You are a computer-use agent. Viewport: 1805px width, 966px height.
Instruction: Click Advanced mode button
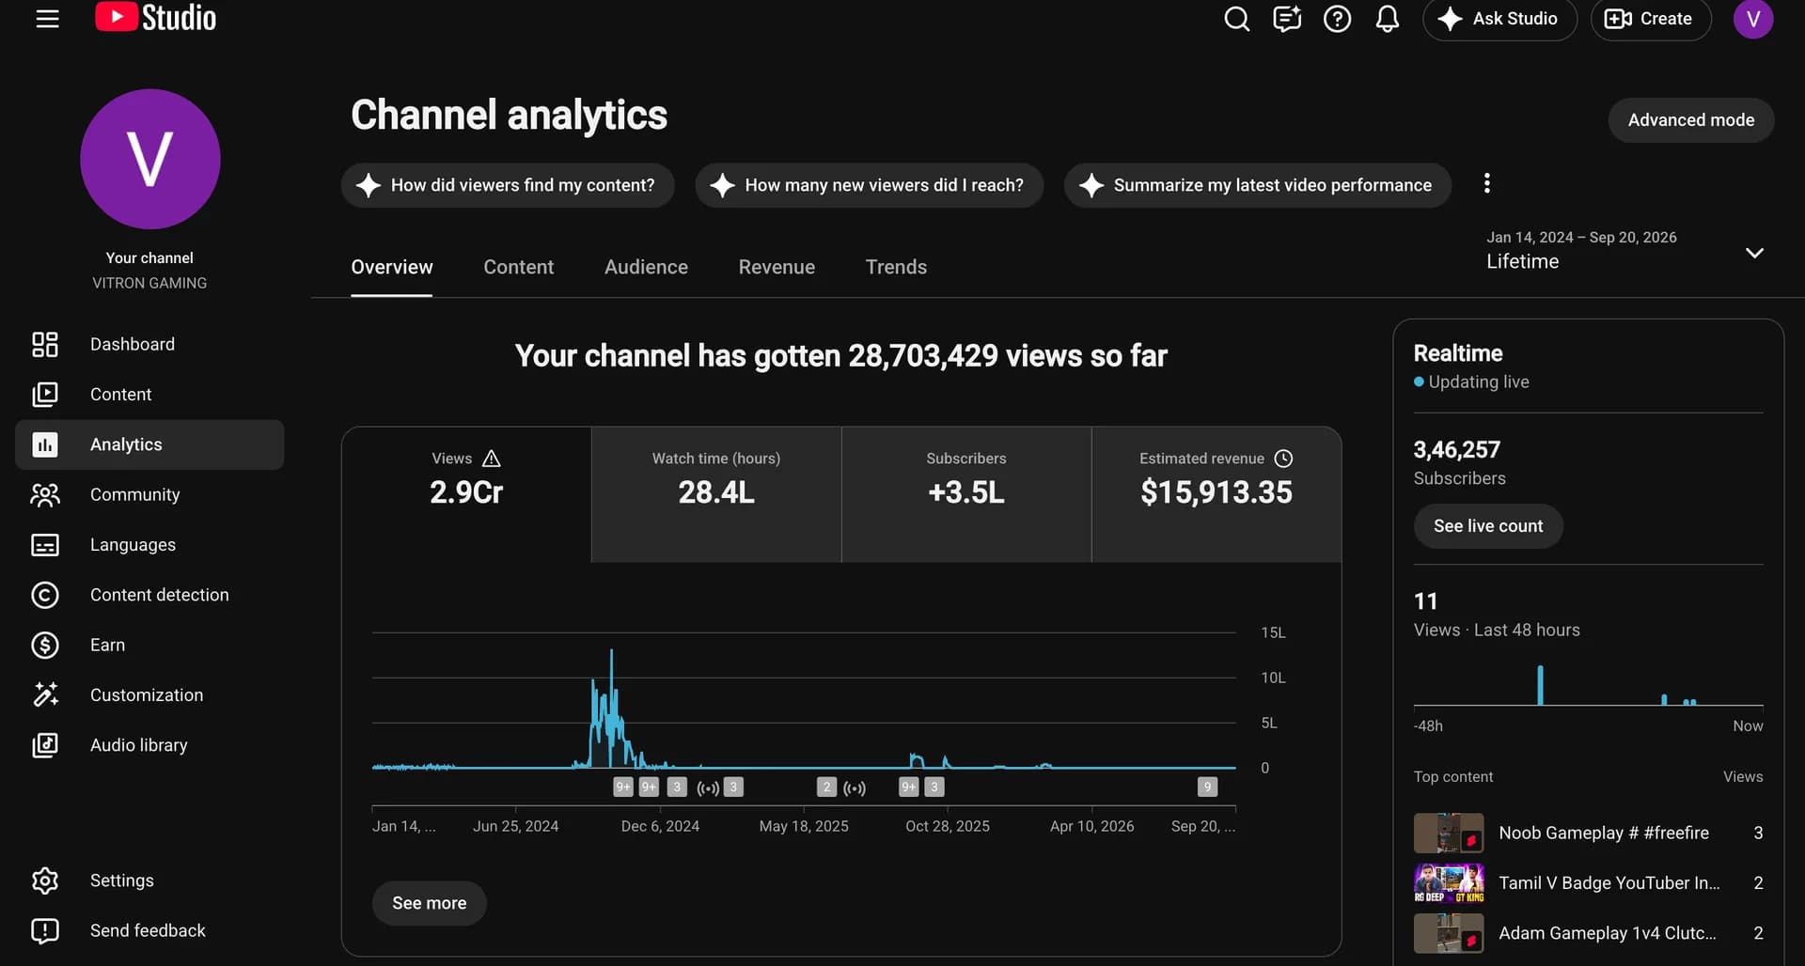tap(1691, 120)
